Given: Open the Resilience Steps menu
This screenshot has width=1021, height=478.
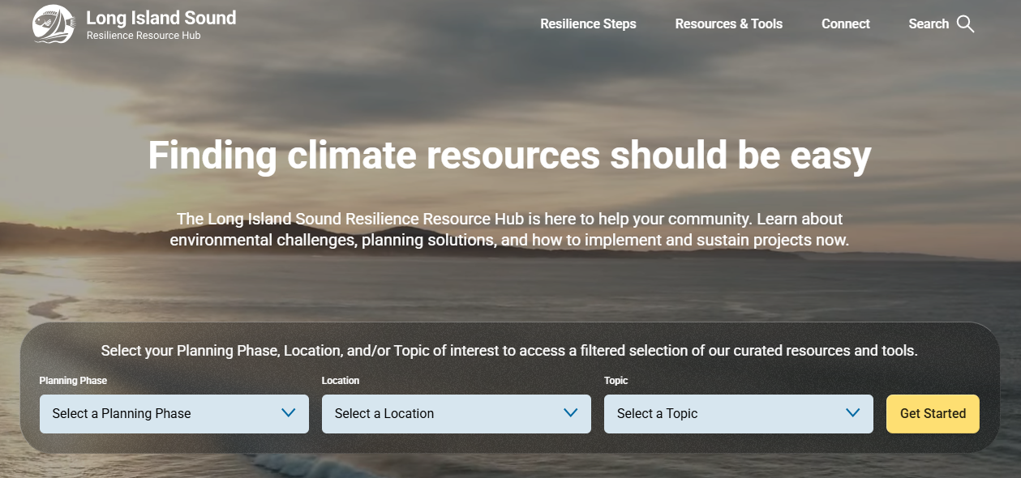Looking at the screenshot, I should [588, 23].
